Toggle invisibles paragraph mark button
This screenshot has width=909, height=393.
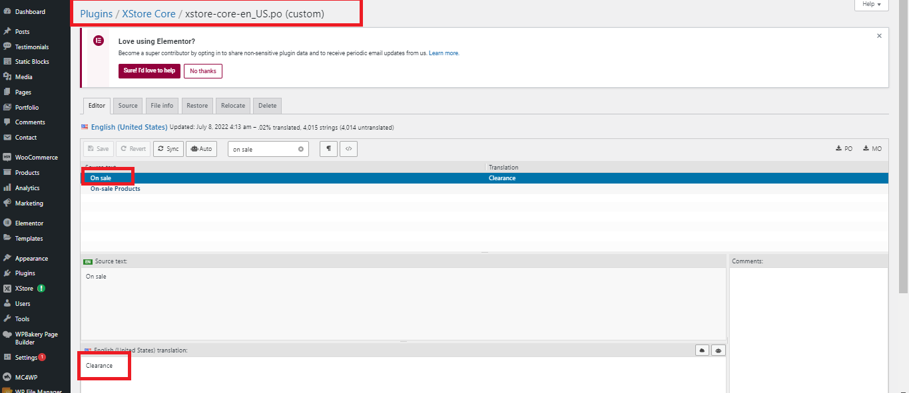point(328,149)
